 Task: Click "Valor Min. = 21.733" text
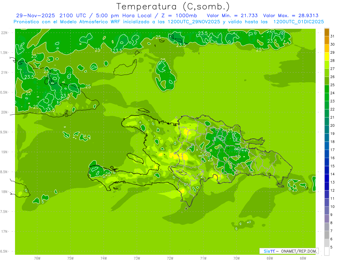pyautogui.click(x=232, y=16)
